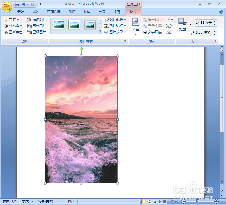Screen dimensions: 226x205
Task: Open the align objects menu
Action: [170, 20]
